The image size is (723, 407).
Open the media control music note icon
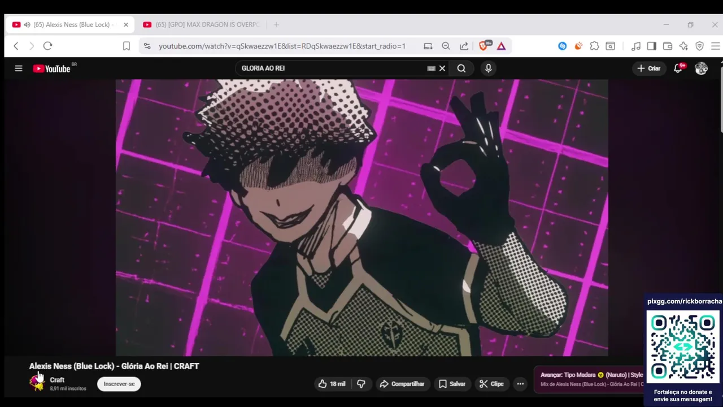(636, 46)
